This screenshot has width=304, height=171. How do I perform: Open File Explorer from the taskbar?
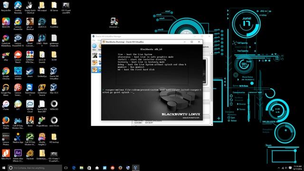[81, 168]
